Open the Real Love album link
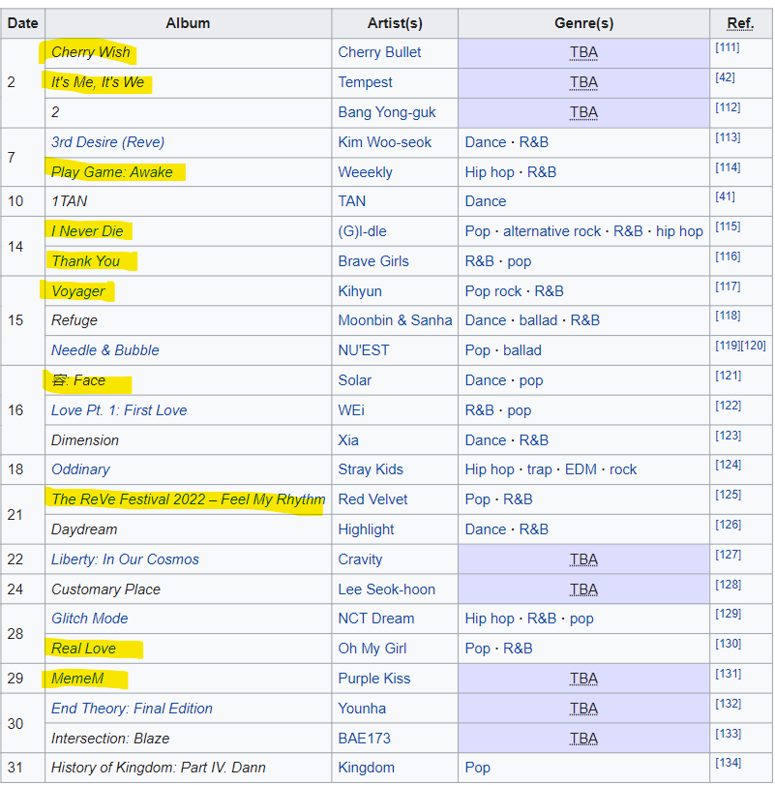 [x=83, y=649]
